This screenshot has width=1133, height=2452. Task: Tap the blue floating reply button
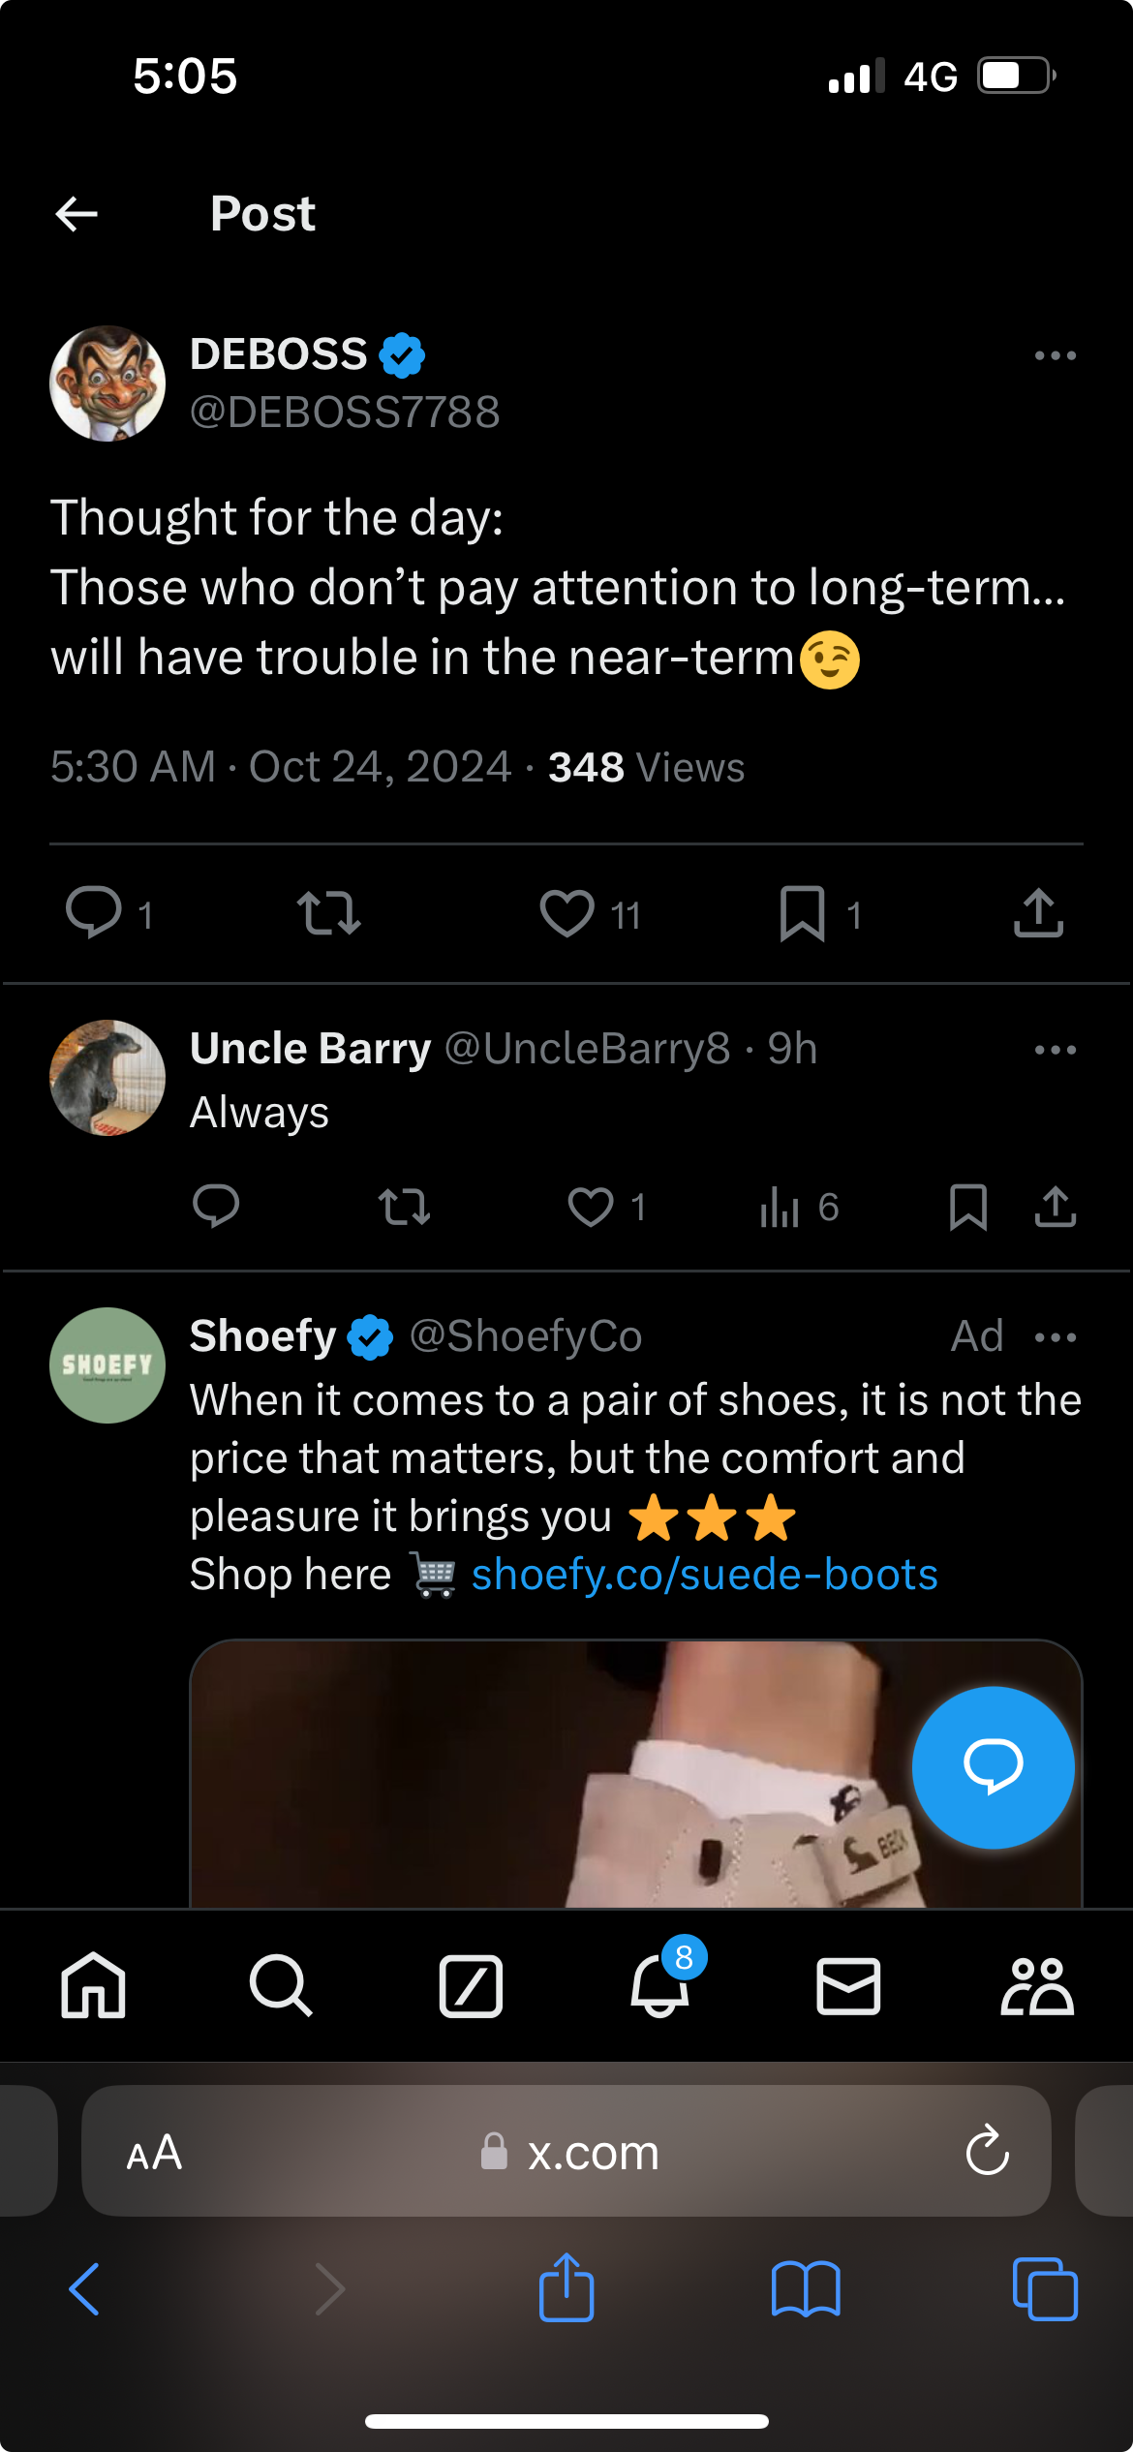pyautogui.click(x=993, y=1767)
